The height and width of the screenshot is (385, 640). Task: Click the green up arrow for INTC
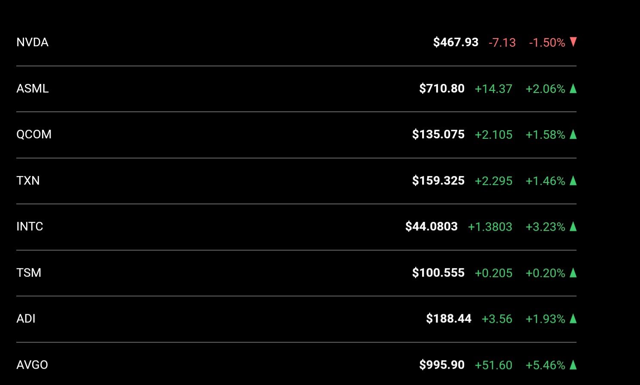tap(573, 226)
